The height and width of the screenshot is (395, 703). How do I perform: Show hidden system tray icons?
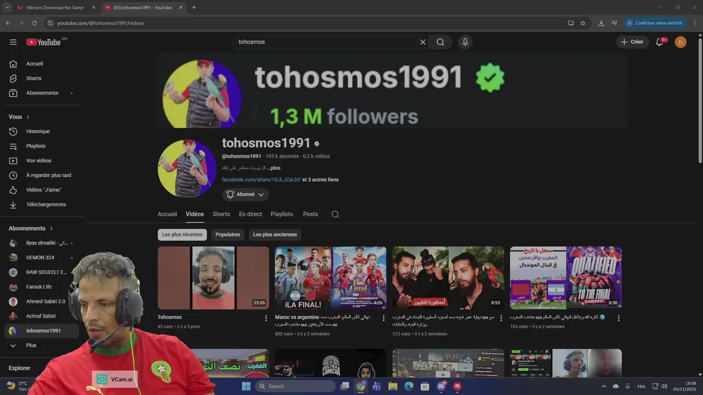coord(604,386)
